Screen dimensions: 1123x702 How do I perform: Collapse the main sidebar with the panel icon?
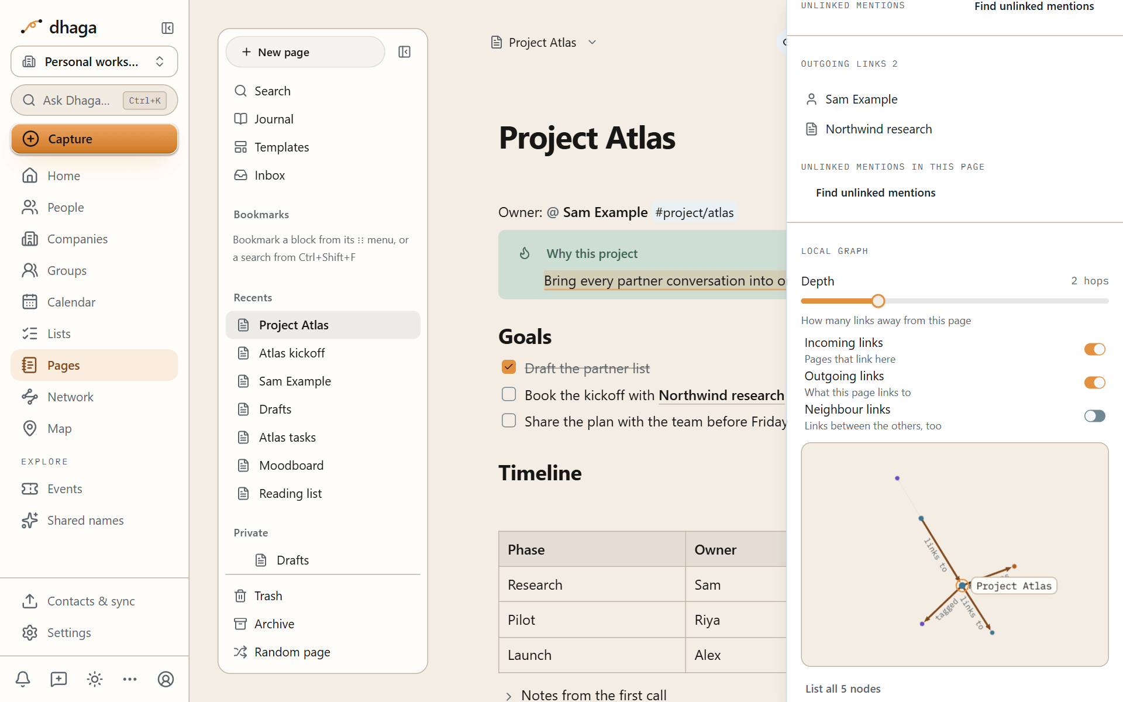tap(167, 28)
